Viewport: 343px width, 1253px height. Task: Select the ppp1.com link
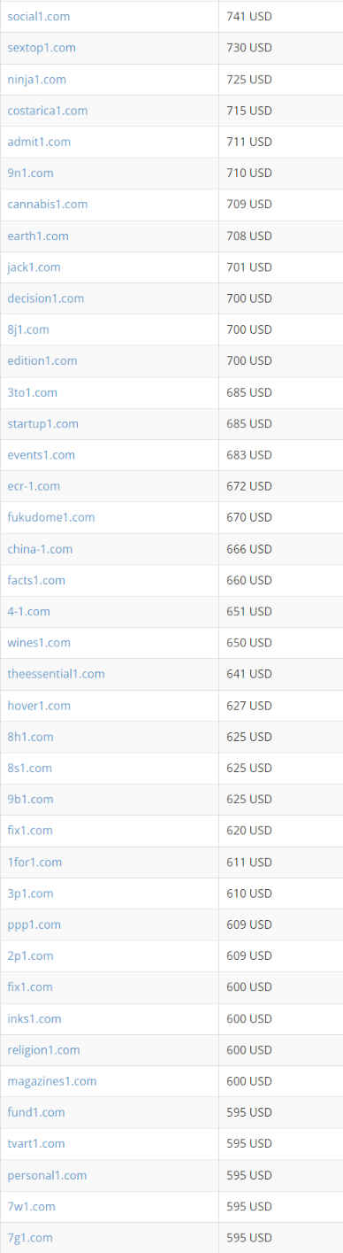(34, 924)
